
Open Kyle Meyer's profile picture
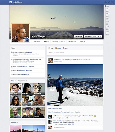[20, 33]
